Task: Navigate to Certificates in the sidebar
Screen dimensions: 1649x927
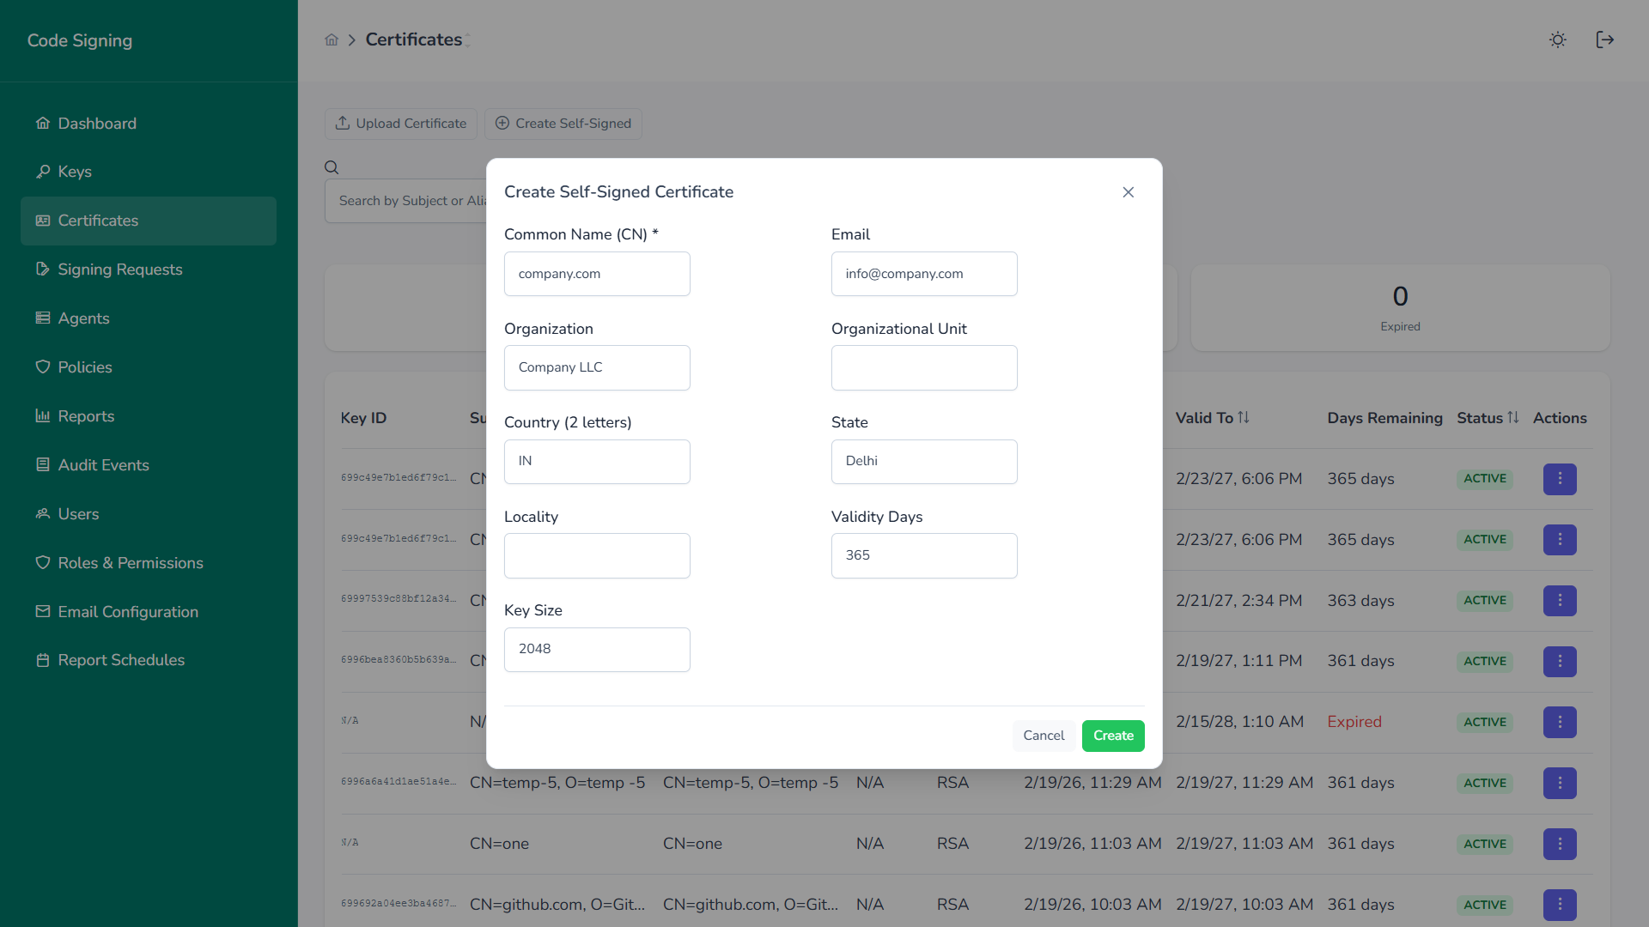Action: coord(98,221)
